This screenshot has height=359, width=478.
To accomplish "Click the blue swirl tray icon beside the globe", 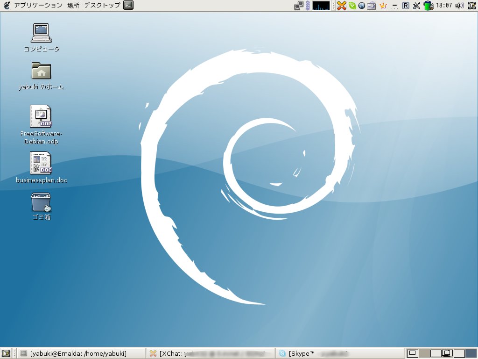I will (x=371, y=6).
